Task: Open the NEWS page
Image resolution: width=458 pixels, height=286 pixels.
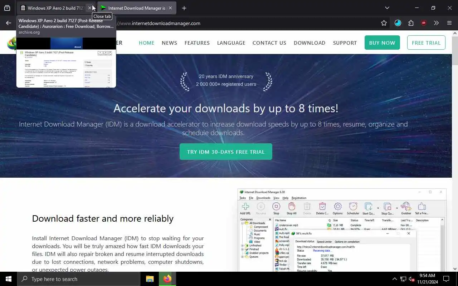Action: [x=169, y=43]
